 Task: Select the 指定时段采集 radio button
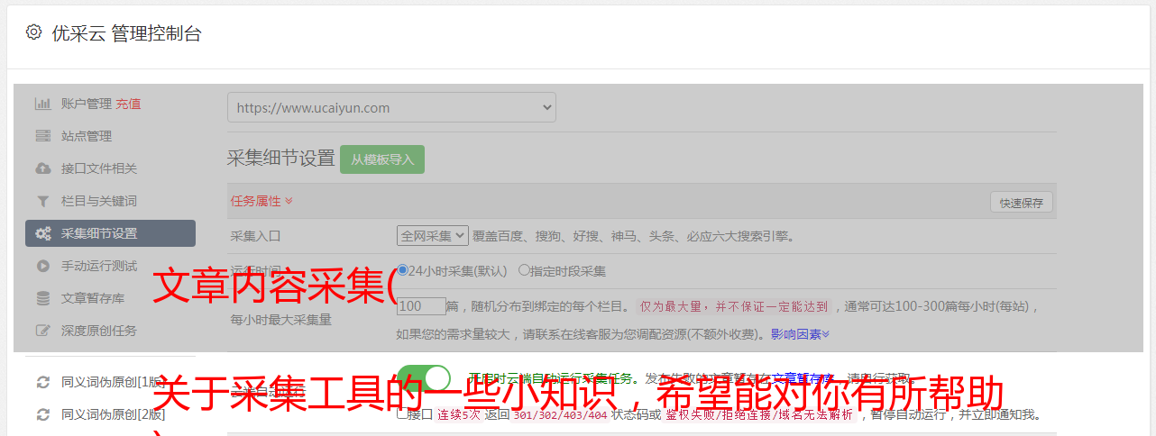pyautogui.click(x=524, y=269)
